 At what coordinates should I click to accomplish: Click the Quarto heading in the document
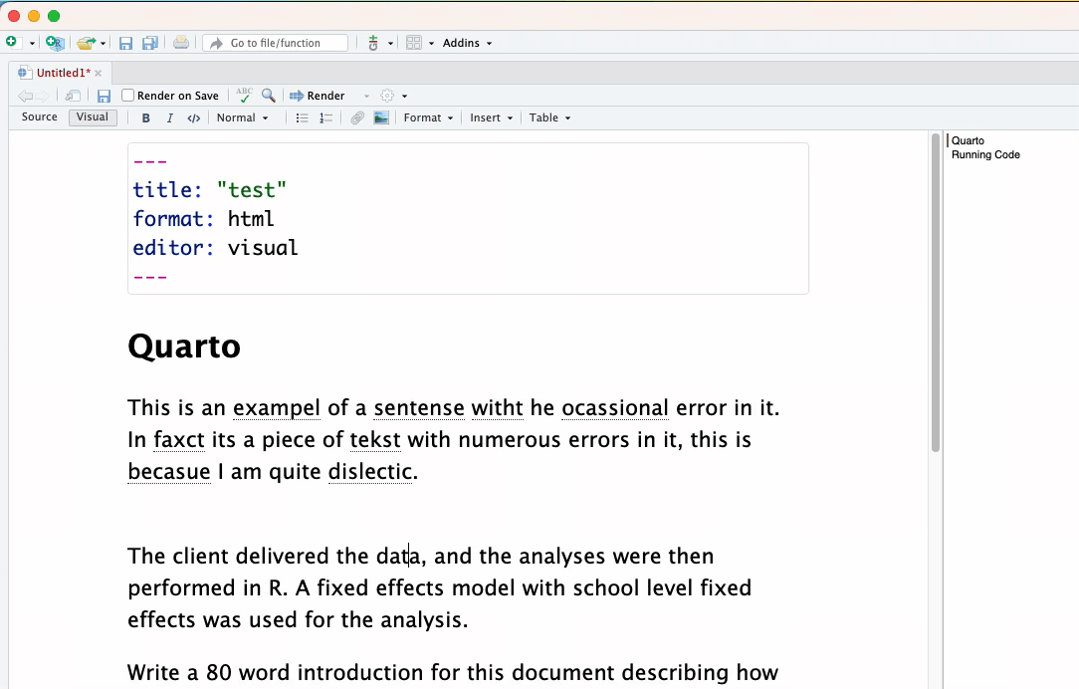click(x=184, y=345)
